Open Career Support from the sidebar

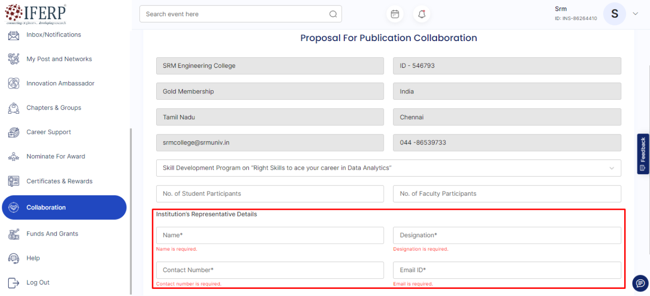point(14,132)
